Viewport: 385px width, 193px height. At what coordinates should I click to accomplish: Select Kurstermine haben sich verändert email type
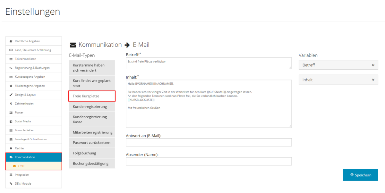point(92,68)
